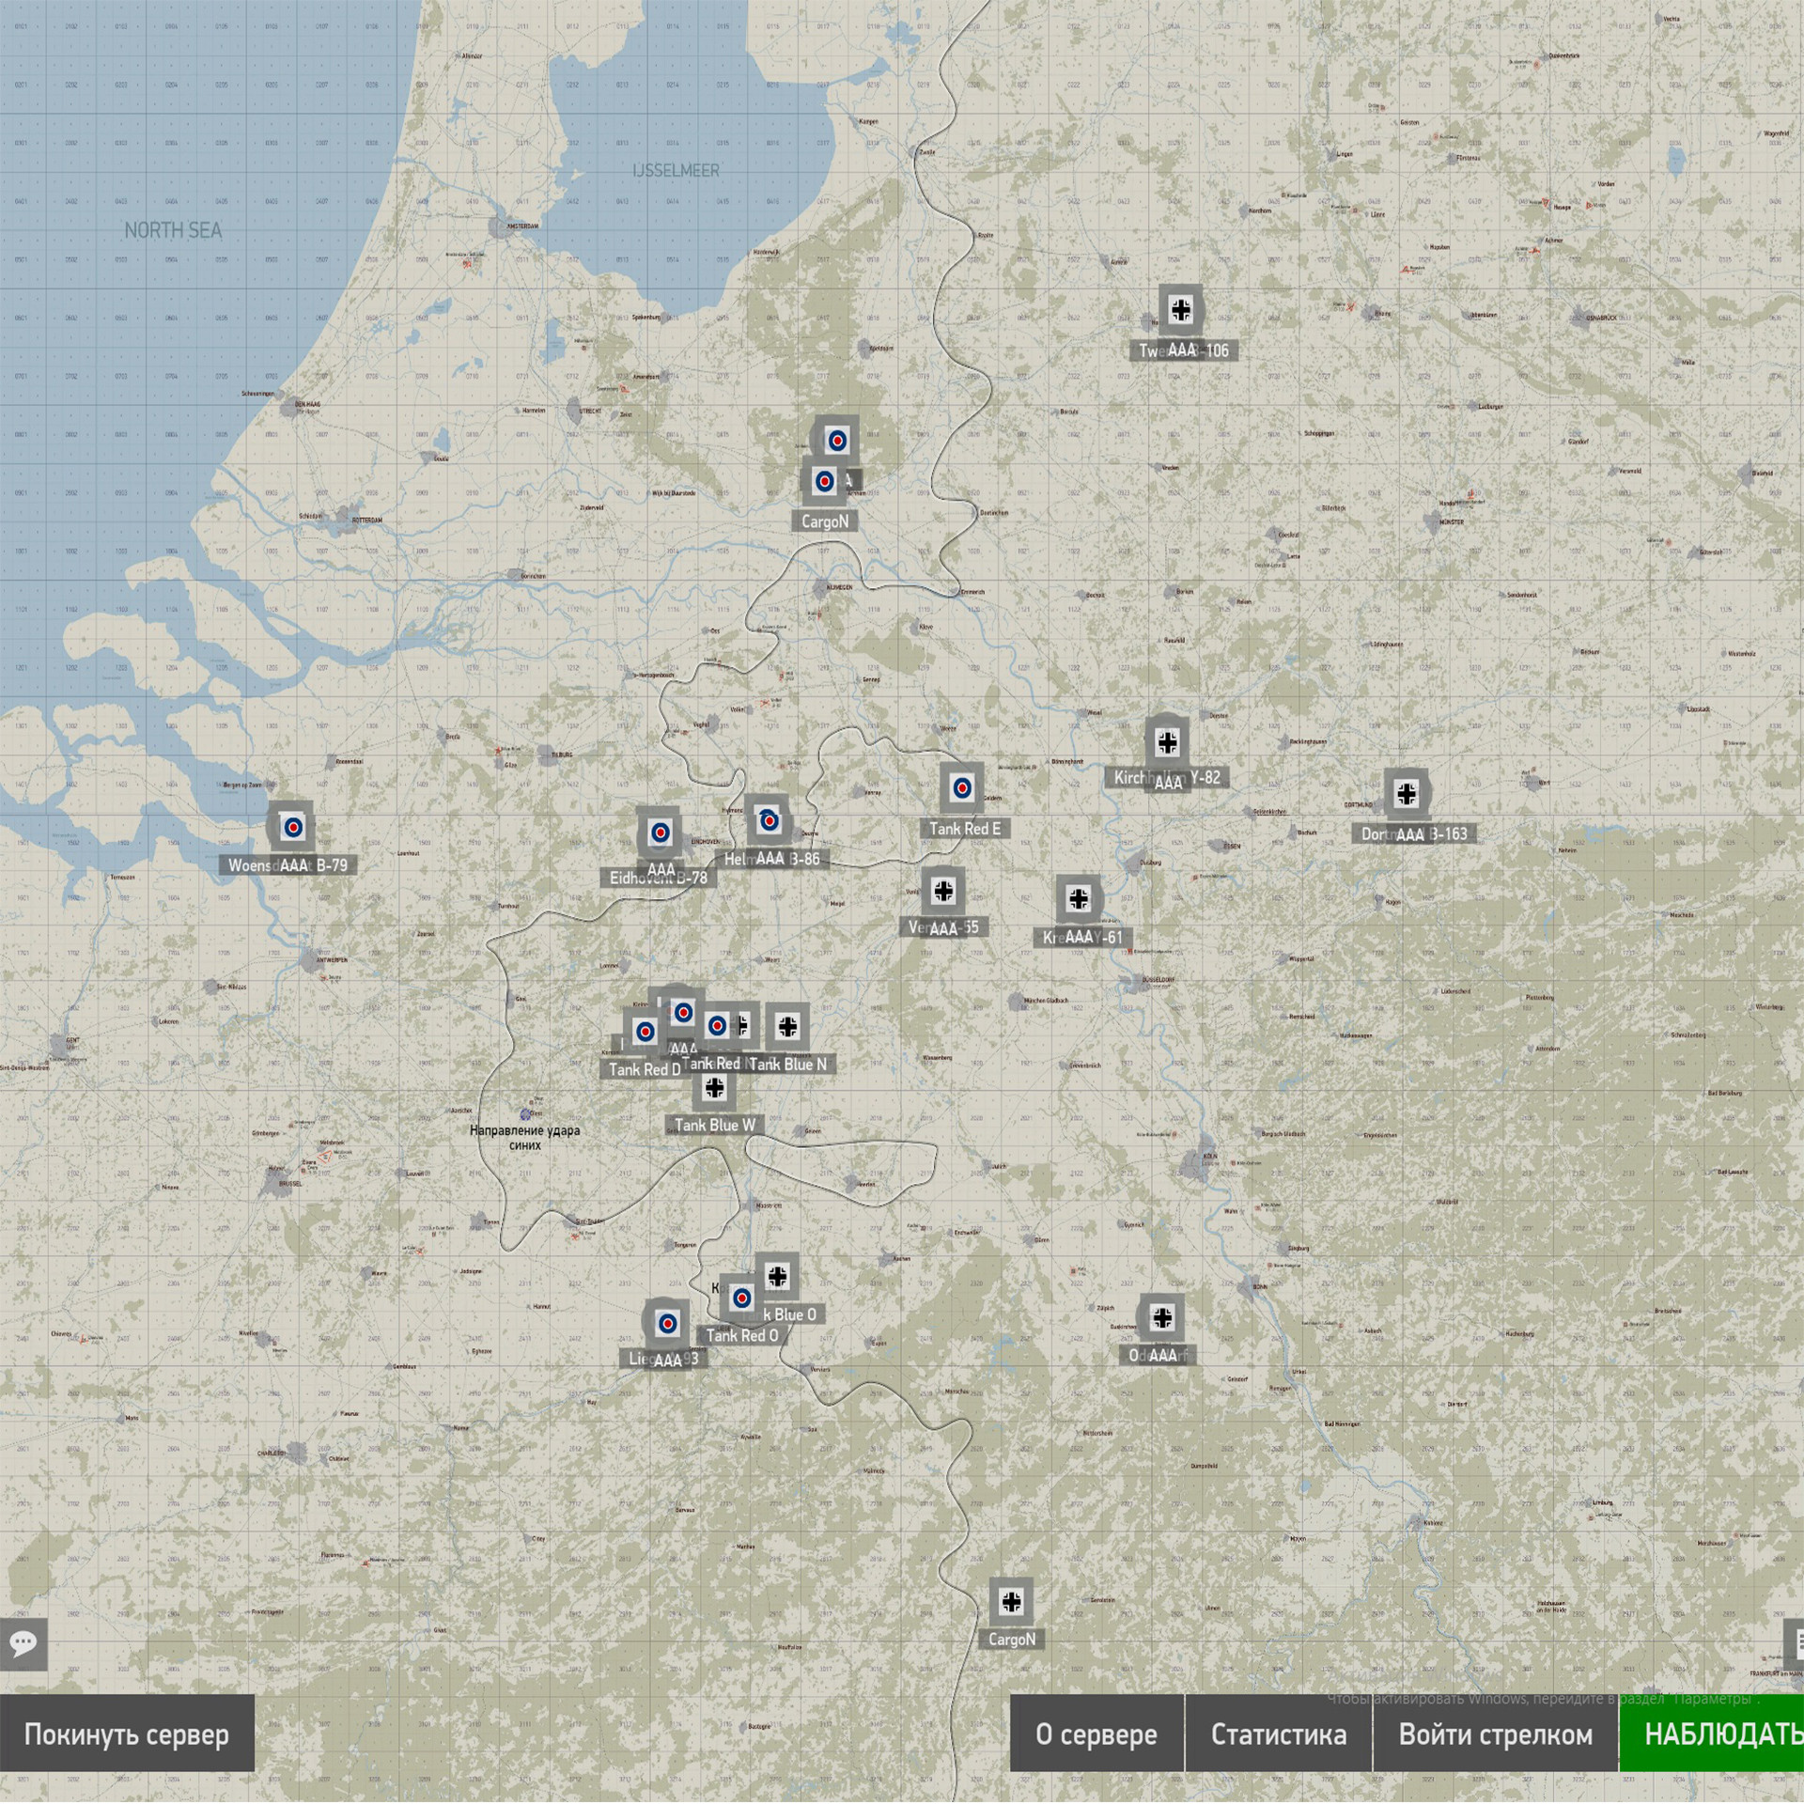The width and height of the screenshot is (1804, 1804).
Task: Expand the side panel handle at right edge
Action: [x=1795, y=1643]
